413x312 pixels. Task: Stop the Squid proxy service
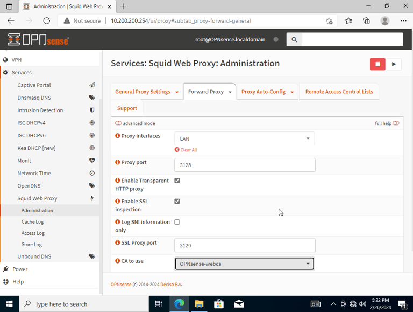378,64
